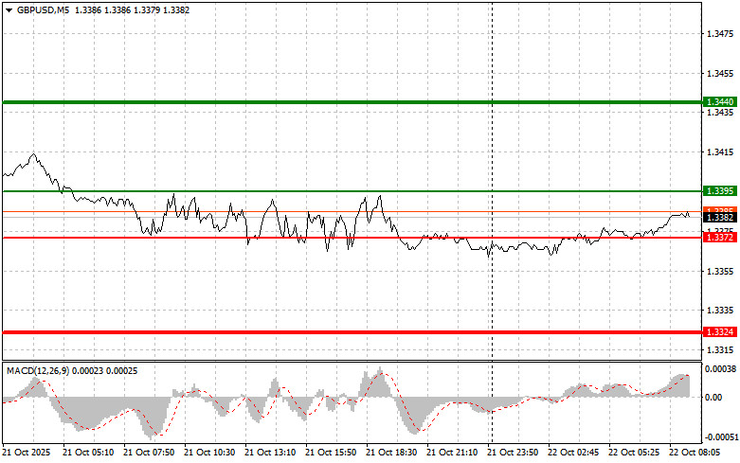Click the 1.3355 price axis value
The height and width of the screenshot is (463, 740).
click(720, 271)
